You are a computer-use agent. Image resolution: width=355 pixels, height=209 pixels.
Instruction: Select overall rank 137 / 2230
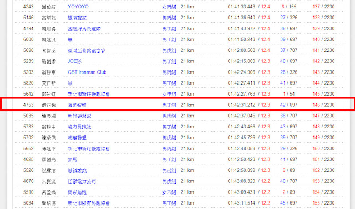[x=323, y=7]
